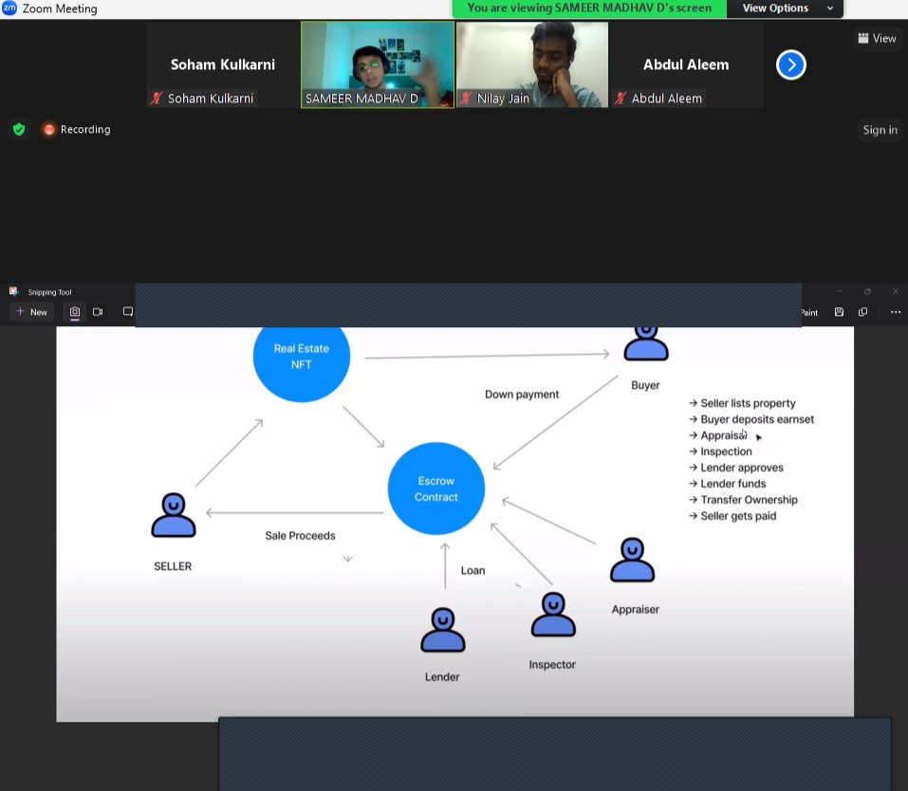Click the "Appraiser" caption below icon
Viewport: 908px width, 791px height.
[x=636, y=609]
